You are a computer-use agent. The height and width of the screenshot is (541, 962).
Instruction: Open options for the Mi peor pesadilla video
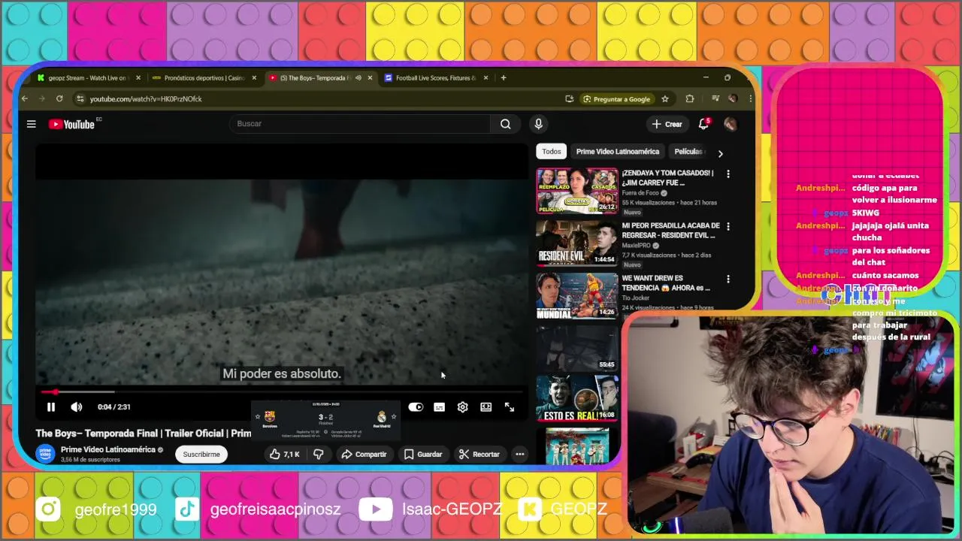coord(728,227)
